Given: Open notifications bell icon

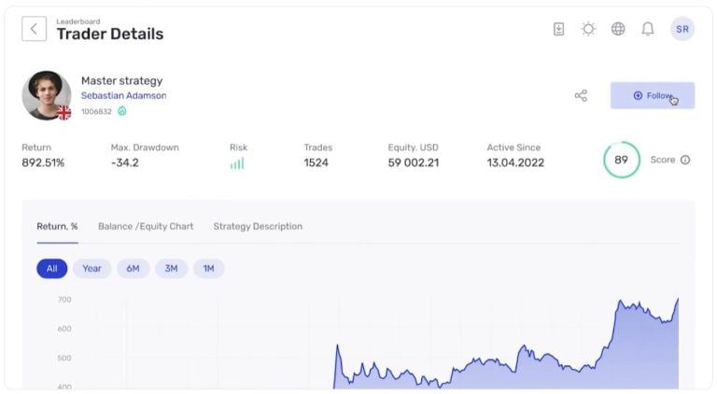Looking at the screenshot, I should 647,29.
